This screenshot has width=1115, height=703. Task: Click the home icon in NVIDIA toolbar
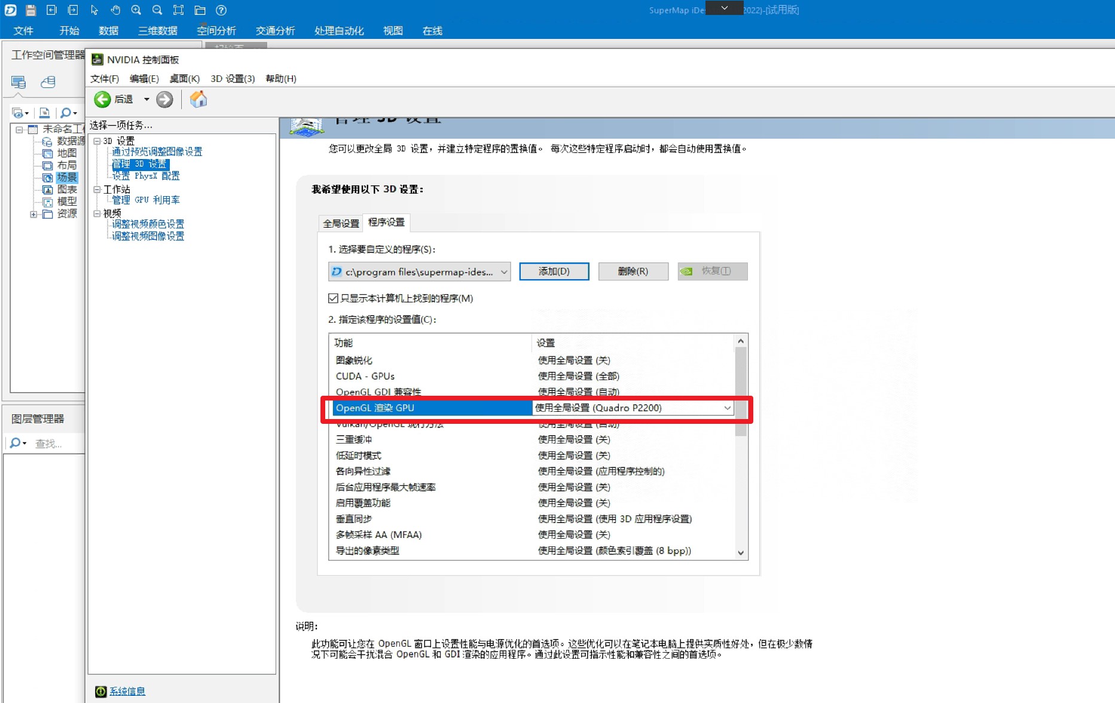pyautogui.click(x=198, y=99)
